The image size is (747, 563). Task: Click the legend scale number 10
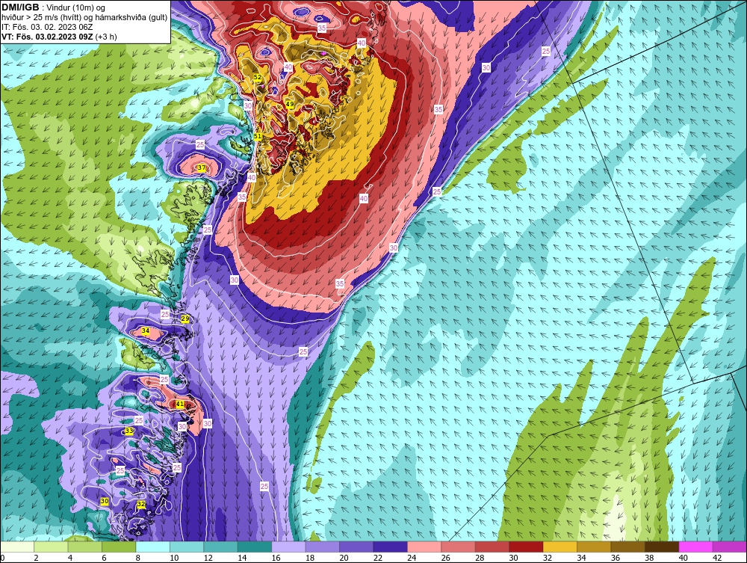pos(174,558)
